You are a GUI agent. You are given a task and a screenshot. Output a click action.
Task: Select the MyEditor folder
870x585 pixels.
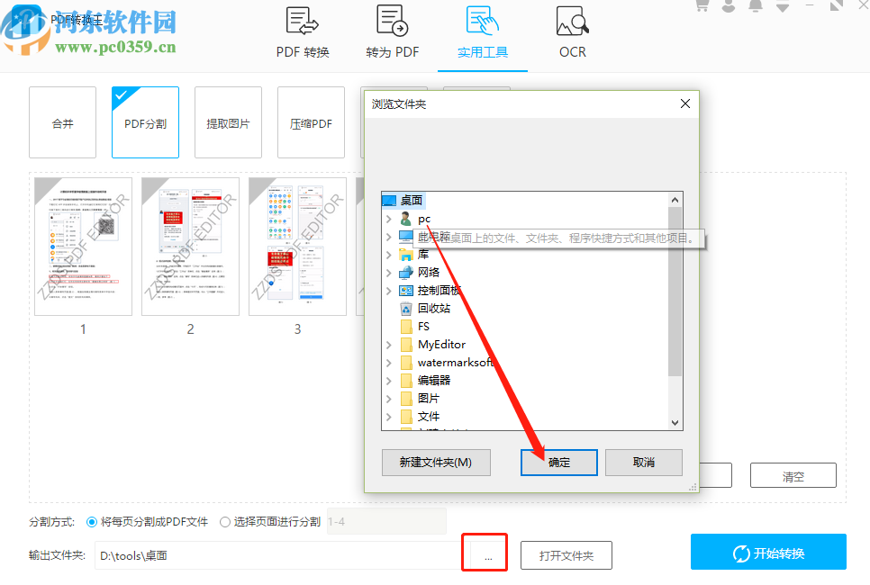pos(441,345)
